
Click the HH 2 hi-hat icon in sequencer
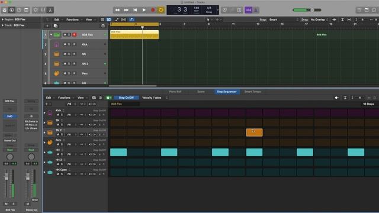[50, 162]
